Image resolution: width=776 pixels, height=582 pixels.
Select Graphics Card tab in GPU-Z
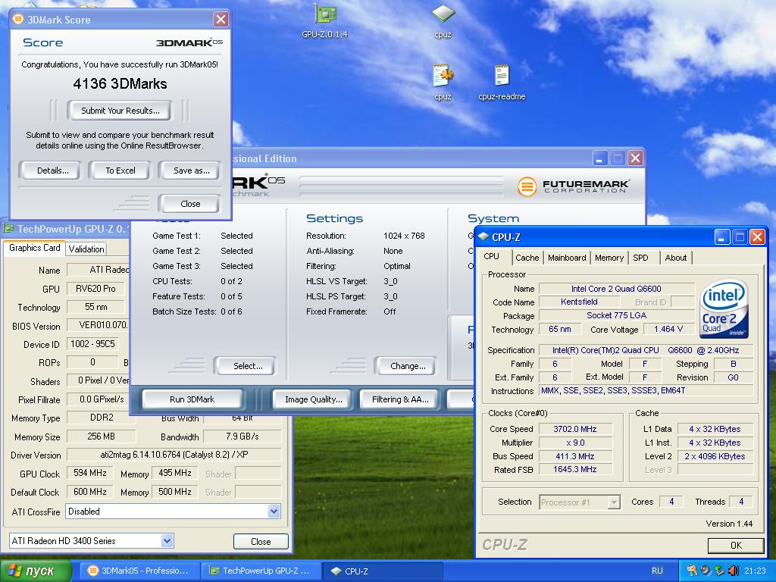35,248
